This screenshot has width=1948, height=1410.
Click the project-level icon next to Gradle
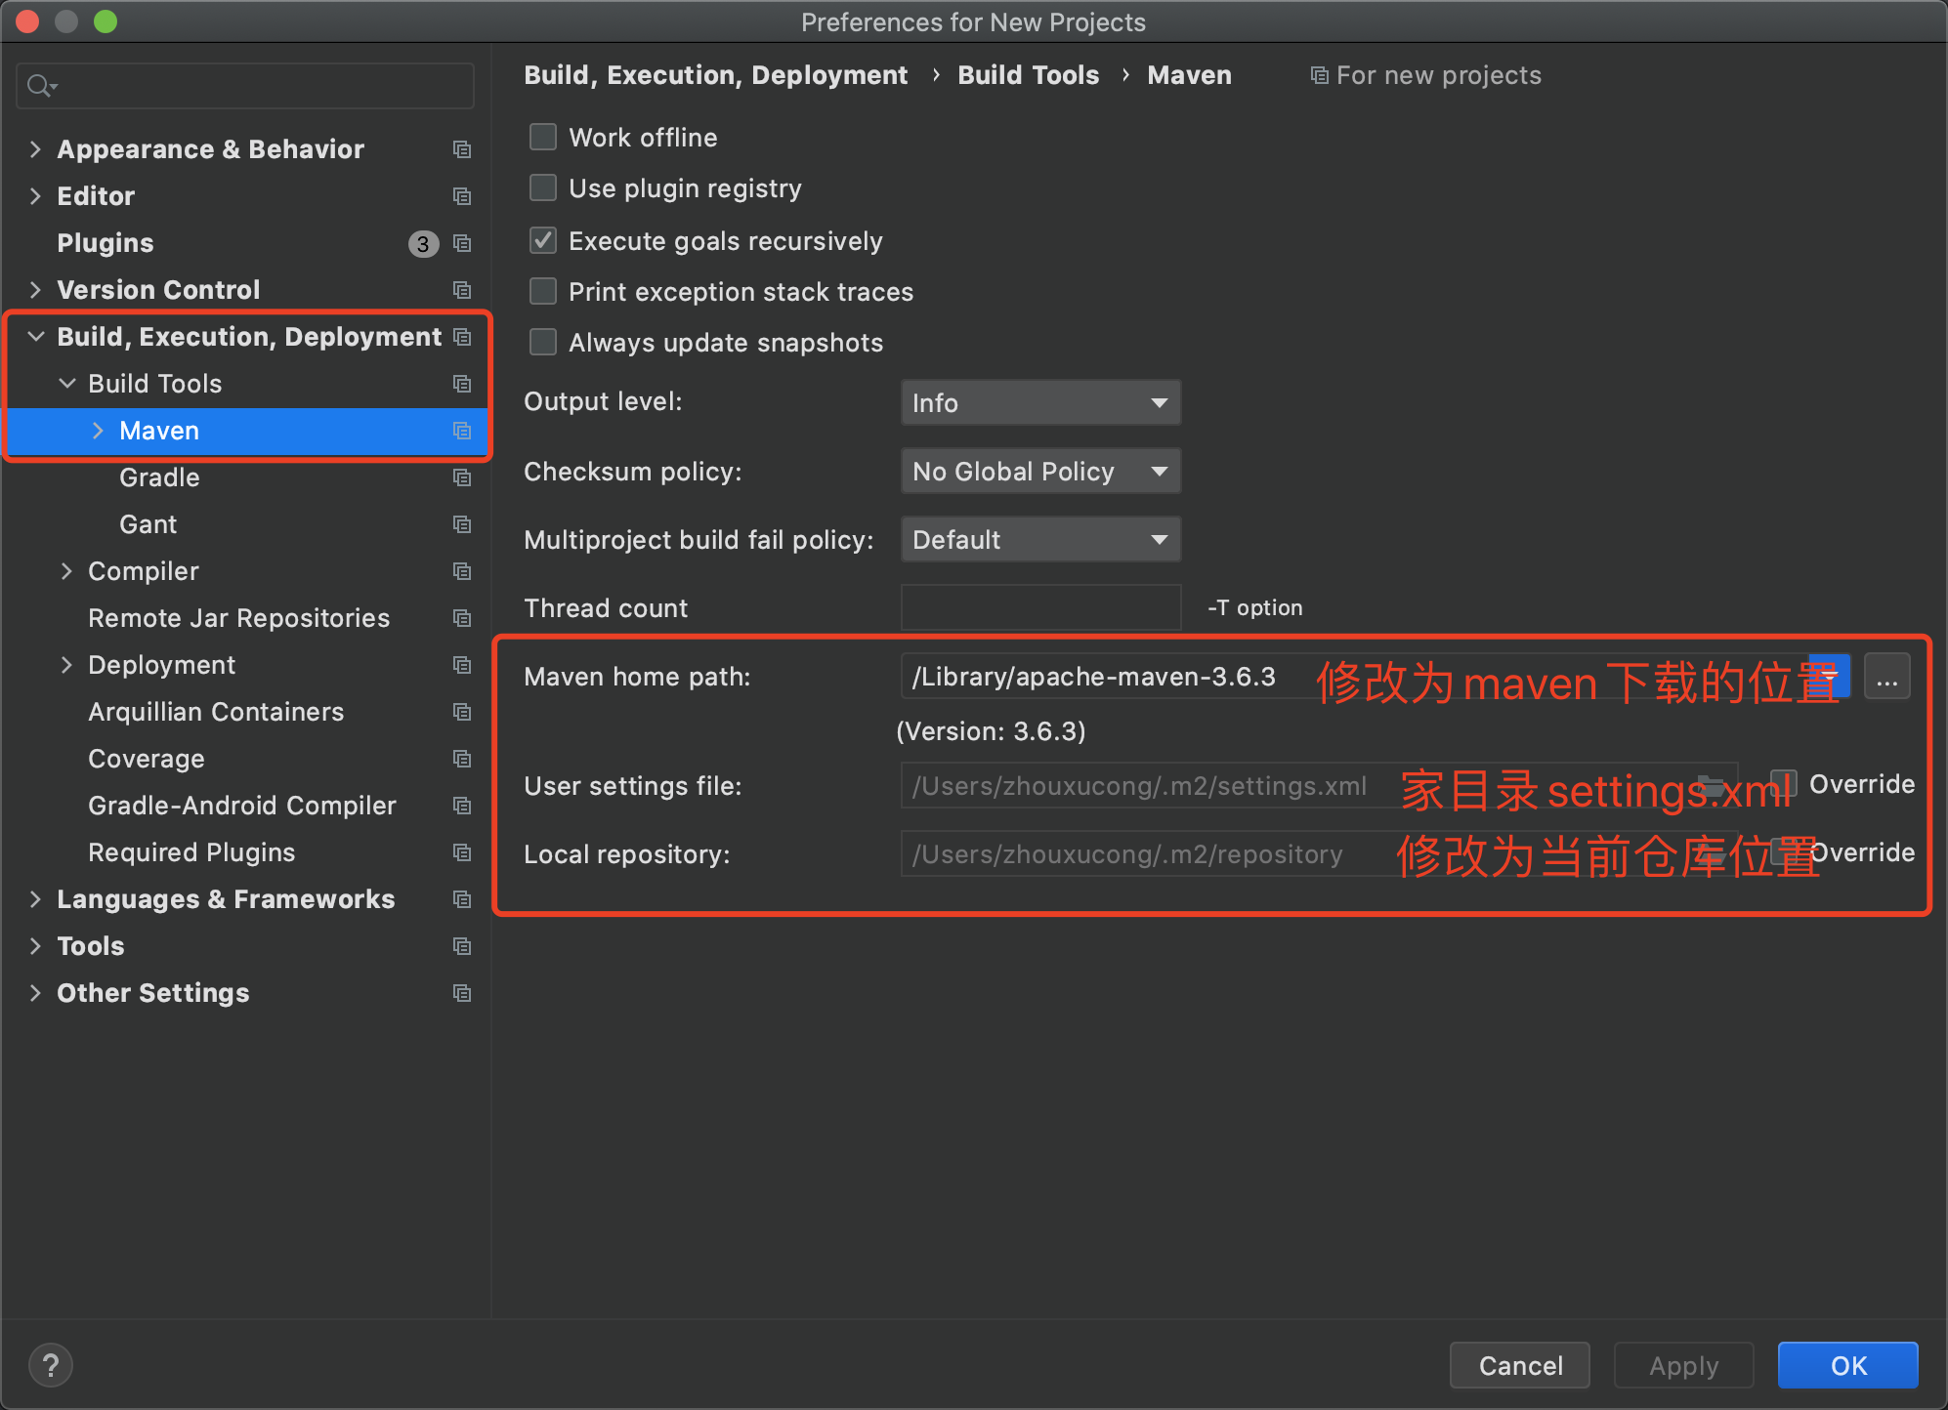pos(462,477)
